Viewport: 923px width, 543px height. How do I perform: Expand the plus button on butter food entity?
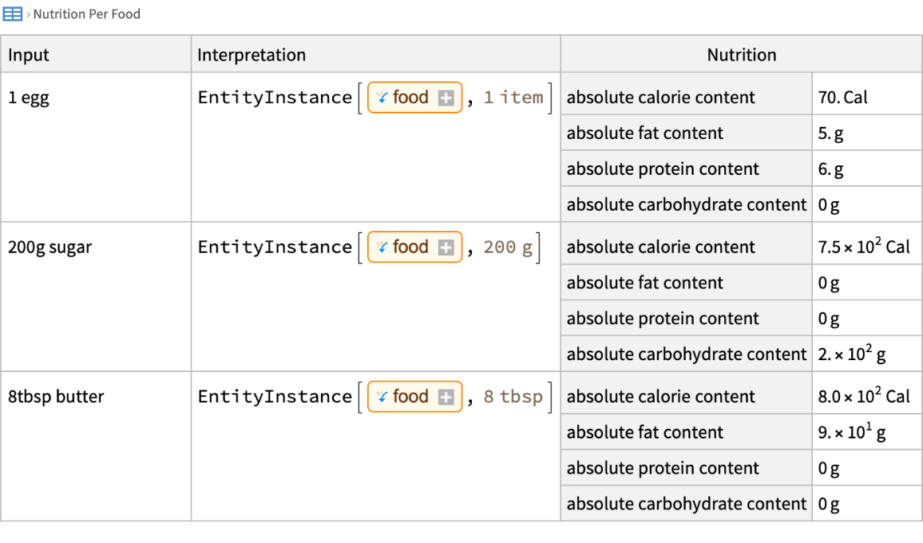pyautogui.click(x=446, y=397)
